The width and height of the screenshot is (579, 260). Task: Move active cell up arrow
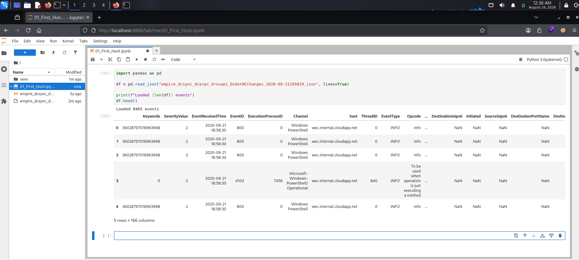(525, 235)
